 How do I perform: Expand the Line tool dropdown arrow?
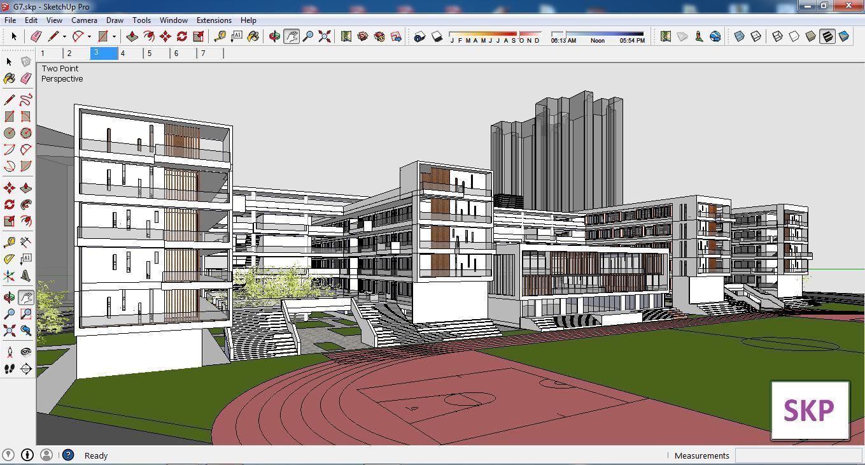pyautogui.click(x=64, y=36)
